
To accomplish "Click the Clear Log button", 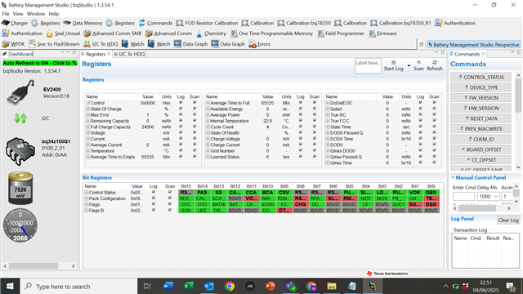I will coord(508,220).
